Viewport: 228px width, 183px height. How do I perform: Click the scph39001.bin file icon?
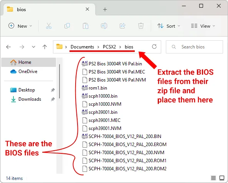(84, 112)
